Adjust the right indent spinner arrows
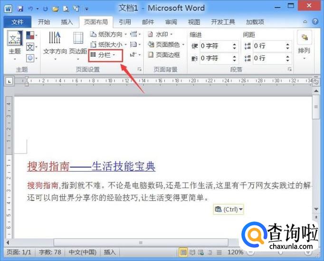The image size is (324, 261). coord(234,58)
